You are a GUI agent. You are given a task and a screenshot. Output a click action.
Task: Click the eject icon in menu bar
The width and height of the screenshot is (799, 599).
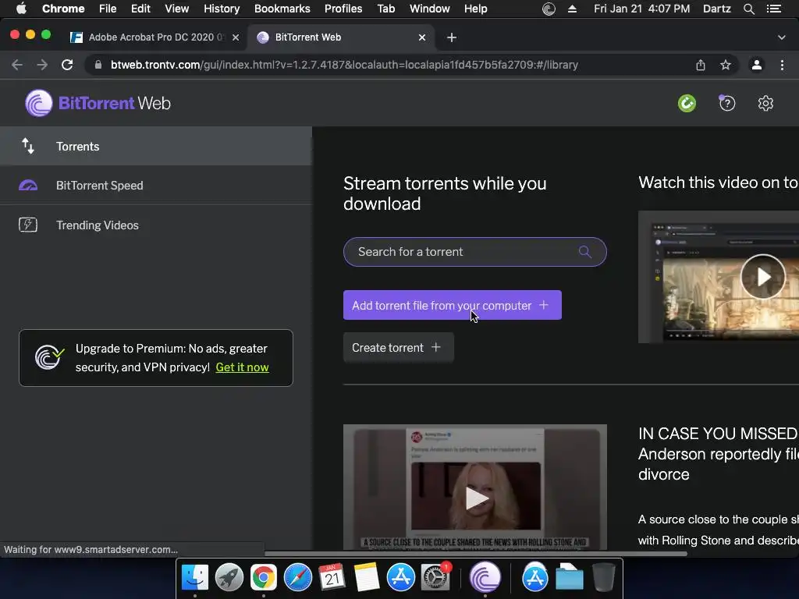(572, 9)
